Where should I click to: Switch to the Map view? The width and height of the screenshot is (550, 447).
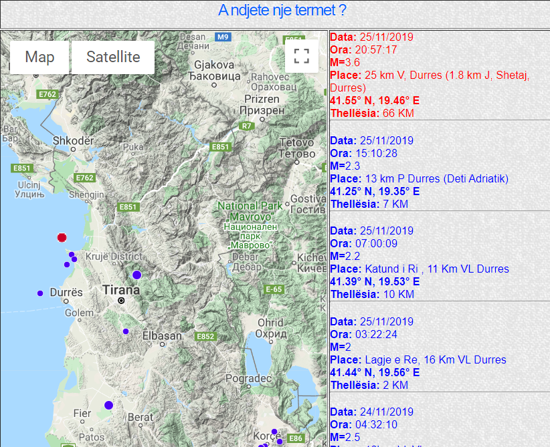[39, 57]
